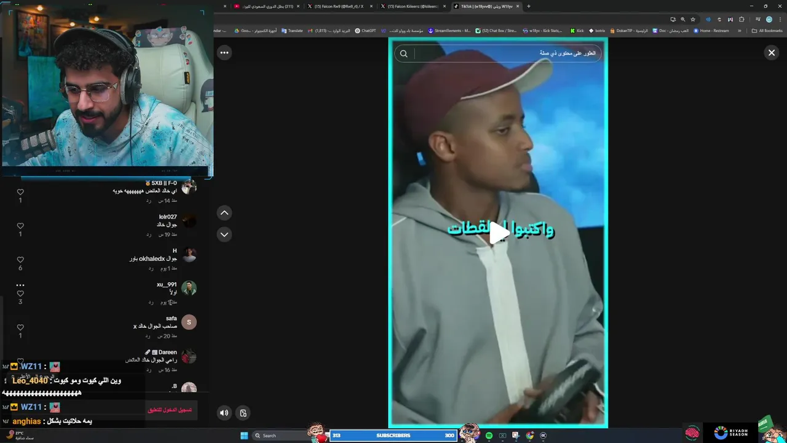Screen dimensions: 787x443
Task: Close the TikTok video viewer
Action: (772, 53)
